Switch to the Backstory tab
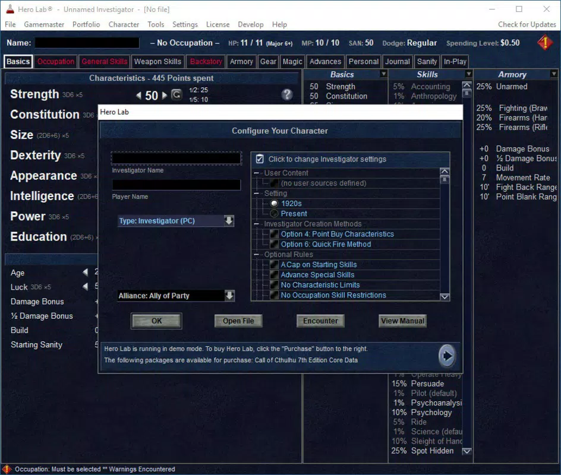 206,62
